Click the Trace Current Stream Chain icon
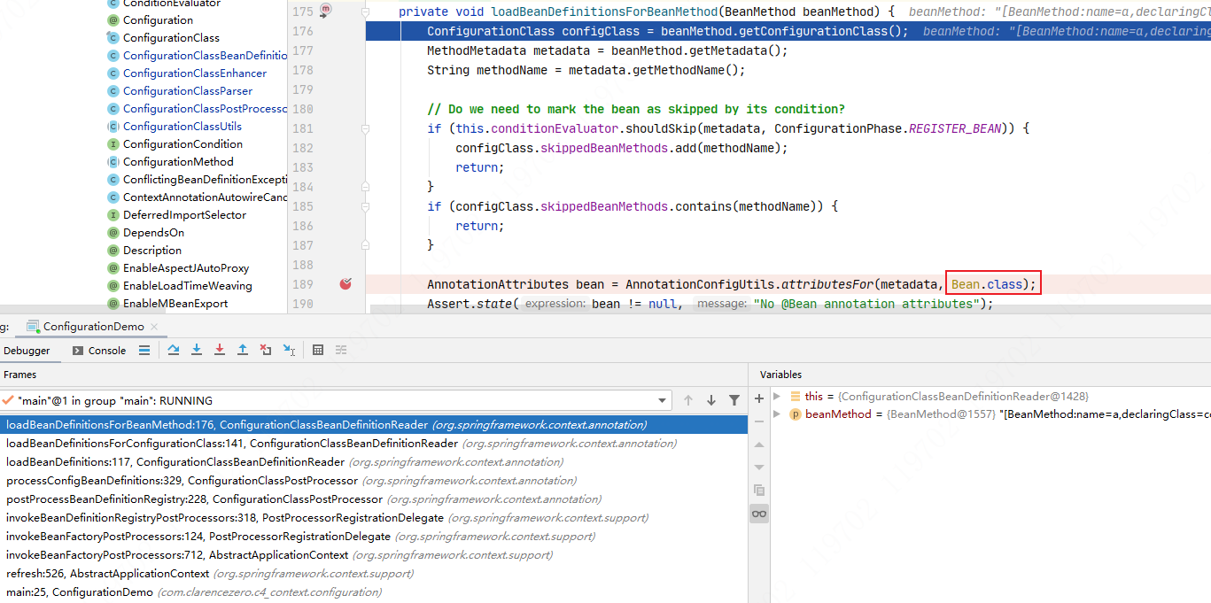 click(341, 351)
